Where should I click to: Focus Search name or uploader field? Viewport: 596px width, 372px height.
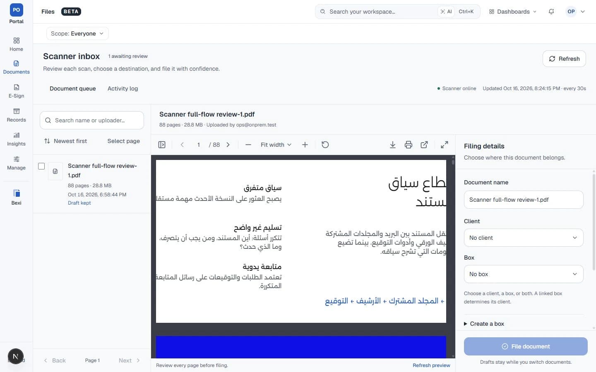tap(92, 120)
